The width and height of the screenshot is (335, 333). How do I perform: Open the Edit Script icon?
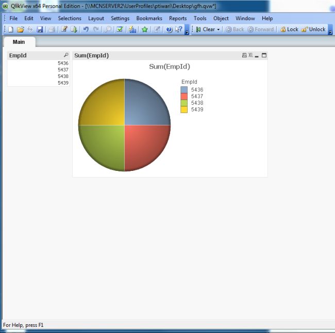click(64, 29)
